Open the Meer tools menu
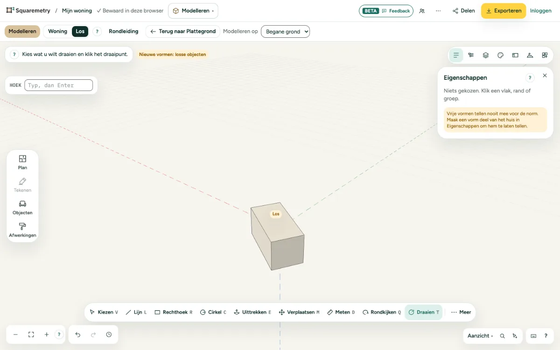The height and width of the screenshot is (350, 560). point(461,312)
